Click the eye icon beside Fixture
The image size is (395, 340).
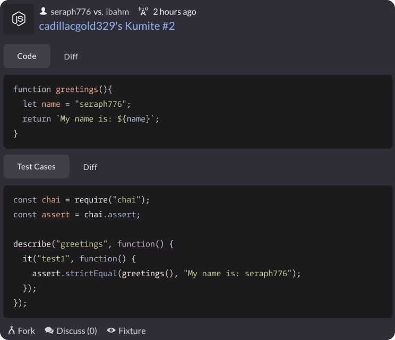click(x=111, y=330)
